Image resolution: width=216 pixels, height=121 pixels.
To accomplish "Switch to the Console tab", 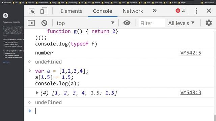I will coord(103,11).
